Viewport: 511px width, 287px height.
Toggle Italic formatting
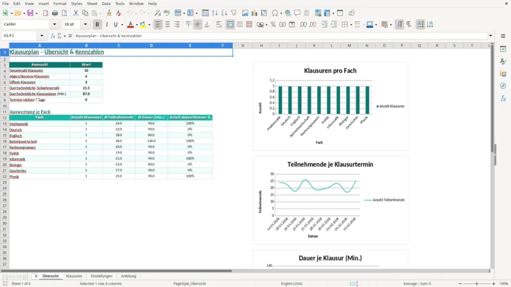click(107, 24)
